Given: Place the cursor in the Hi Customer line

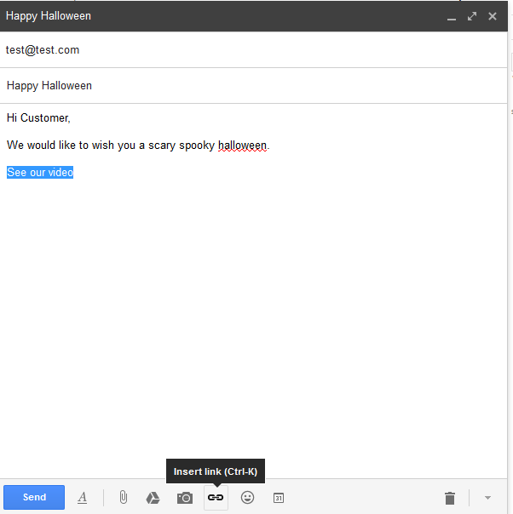Looking at the screenshot, I should 38,117.
